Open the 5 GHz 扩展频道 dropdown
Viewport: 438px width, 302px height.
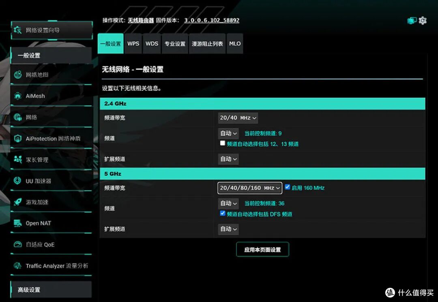(x=228, y=229)
